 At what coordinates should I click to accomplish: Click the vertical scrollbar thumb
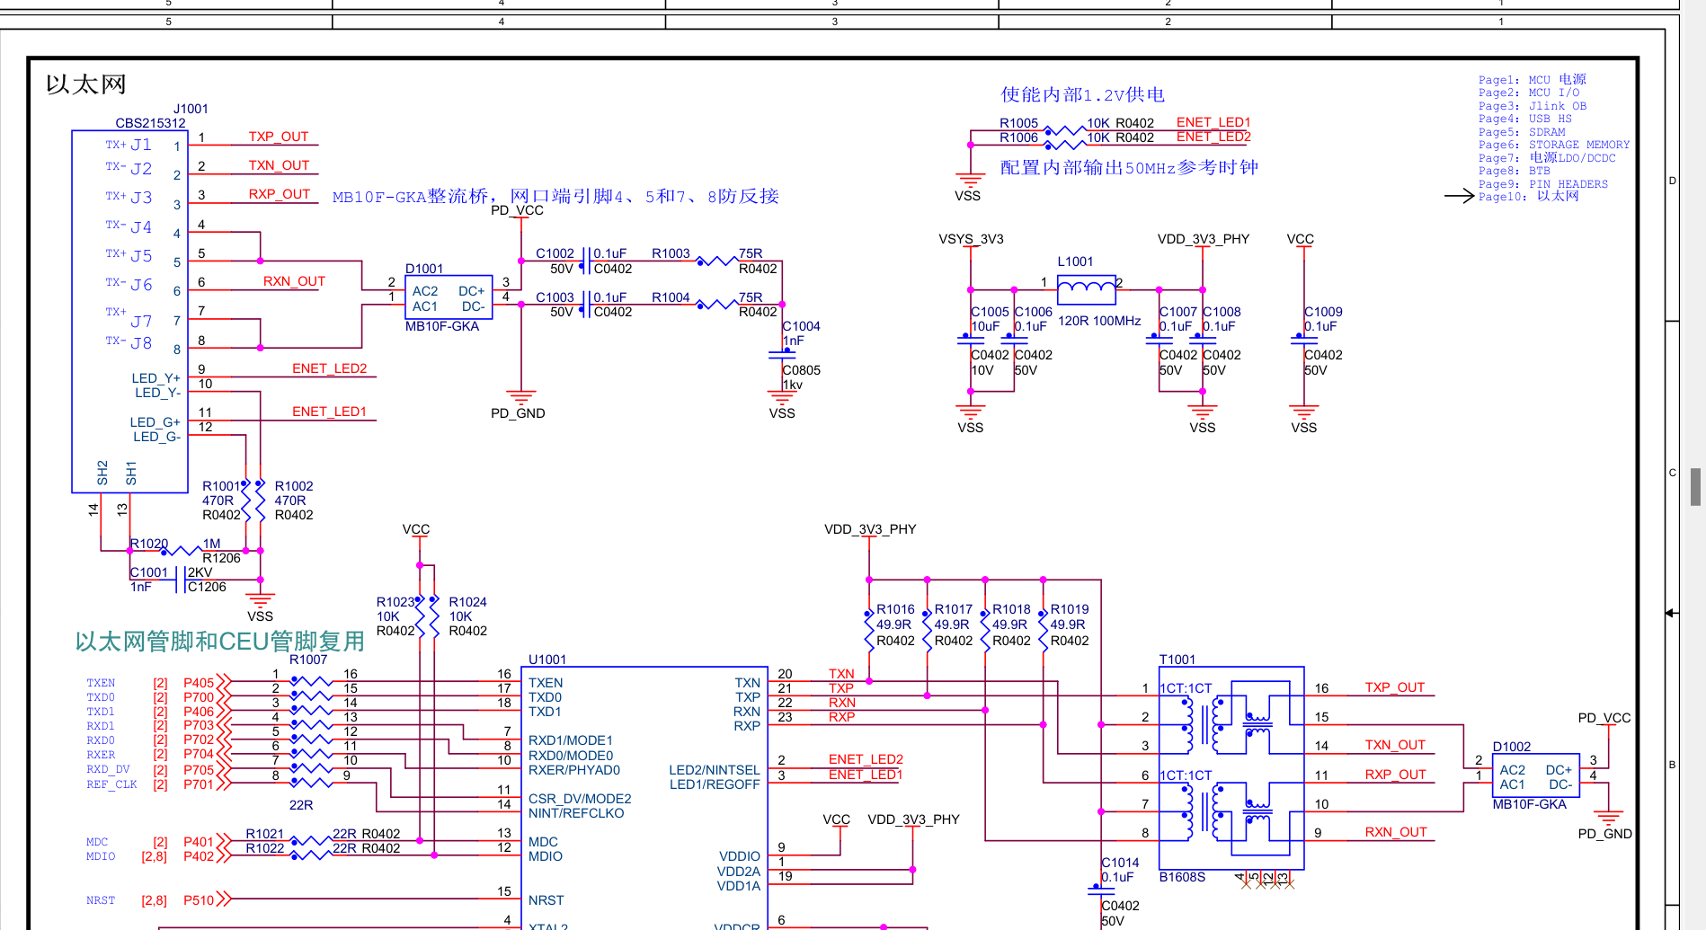pyautogui.click(x=1695, y=487)
